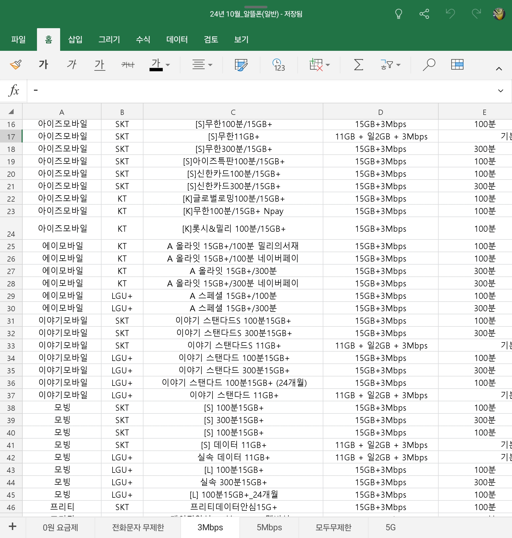Viewport: 512px width, 538px height.
Task: Select the format painter brush icon
Action: [x=16, y=65]
